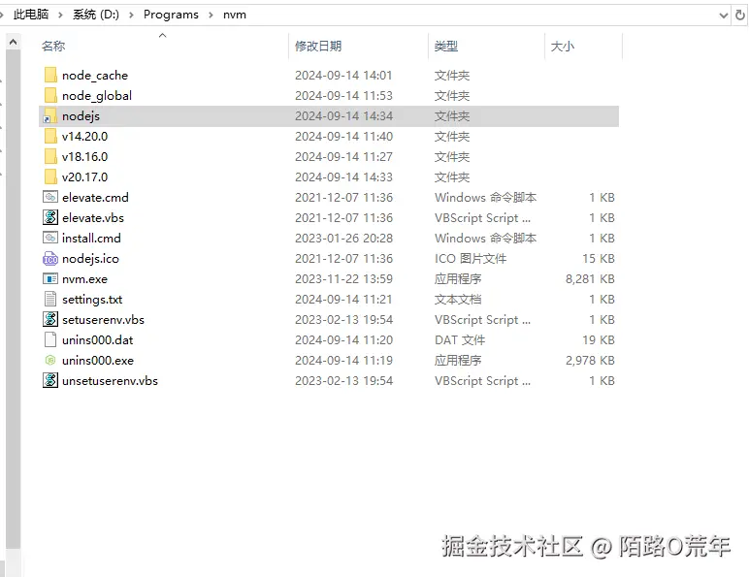Click the 8,281 KB size of nvm.exe
Image resolution: width=749 pixels, height=577 pixels.
point(590,279)
